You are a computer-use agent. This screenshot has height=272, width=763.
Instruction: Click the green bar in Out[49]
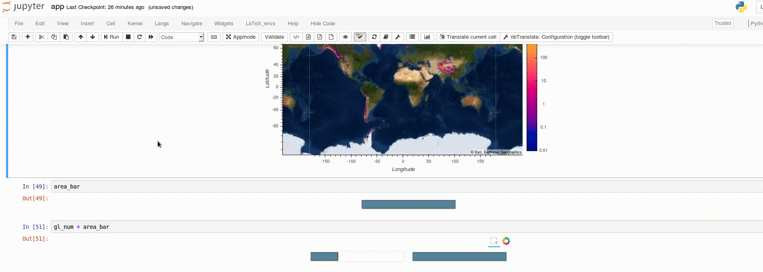click(408, 204)
